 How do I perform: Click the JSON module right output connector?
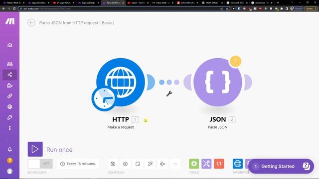point(248,82)
